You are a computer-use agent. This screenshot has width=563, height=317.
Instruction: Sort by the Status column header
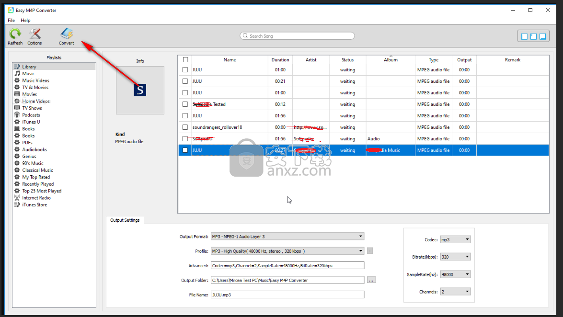point(347,60)
